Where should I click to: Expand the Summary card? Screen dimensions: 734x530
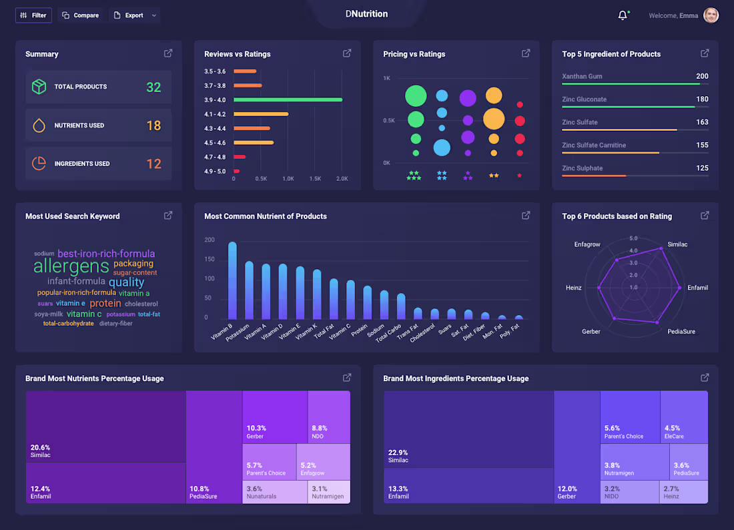[168, 53]
